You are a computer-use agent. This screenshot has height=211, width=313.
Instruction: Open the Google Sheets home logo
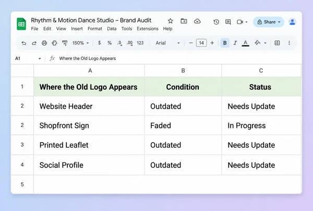click(21, 24)
